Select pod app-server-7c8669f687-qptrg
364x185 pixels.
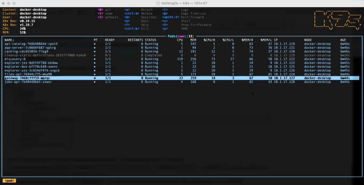tap(30, 48)
